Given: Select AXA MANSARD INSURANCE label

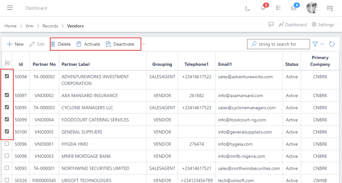Looking at the screenshot, I should click(89, 95).
